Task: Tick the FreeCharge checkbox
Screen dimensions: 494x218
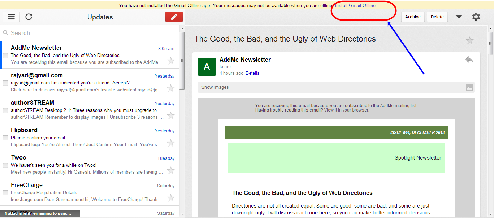Action: [5, 193]
